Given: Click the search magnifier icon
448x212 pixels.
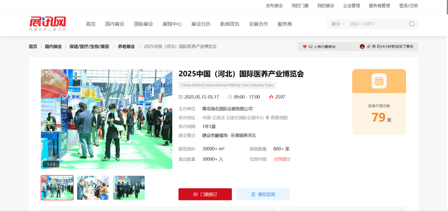Looking at the screenshot, I should [x=411, y=24].
